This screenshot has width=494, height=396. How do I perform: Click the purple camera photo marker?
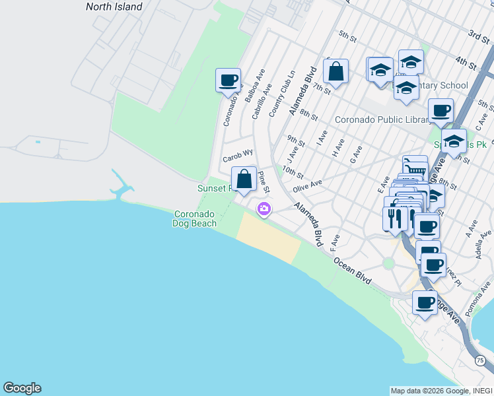click(x=264, y=209)
